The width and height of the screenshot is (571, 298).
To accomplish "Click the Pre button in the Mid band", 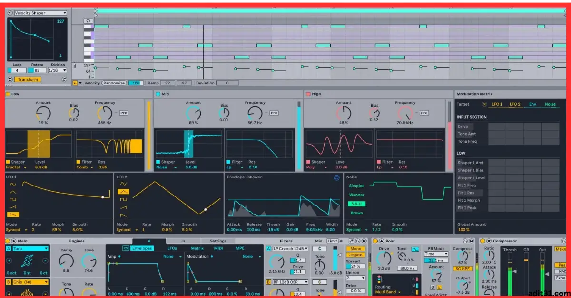I will tap(274, 113).
